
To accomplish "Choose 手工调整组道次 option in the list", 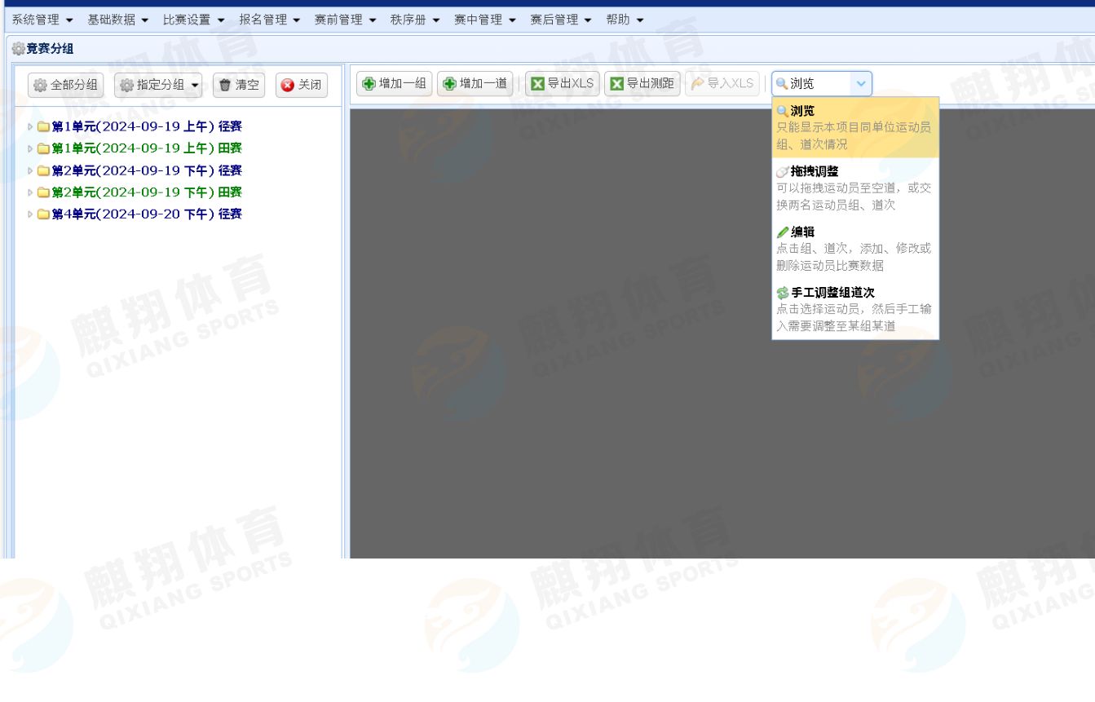I will click(x=854, y=309).
